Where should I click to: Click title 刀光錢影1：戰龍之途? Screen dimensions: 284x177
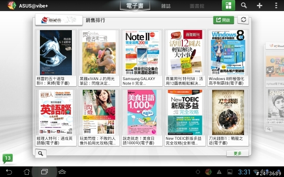(226, 141)
